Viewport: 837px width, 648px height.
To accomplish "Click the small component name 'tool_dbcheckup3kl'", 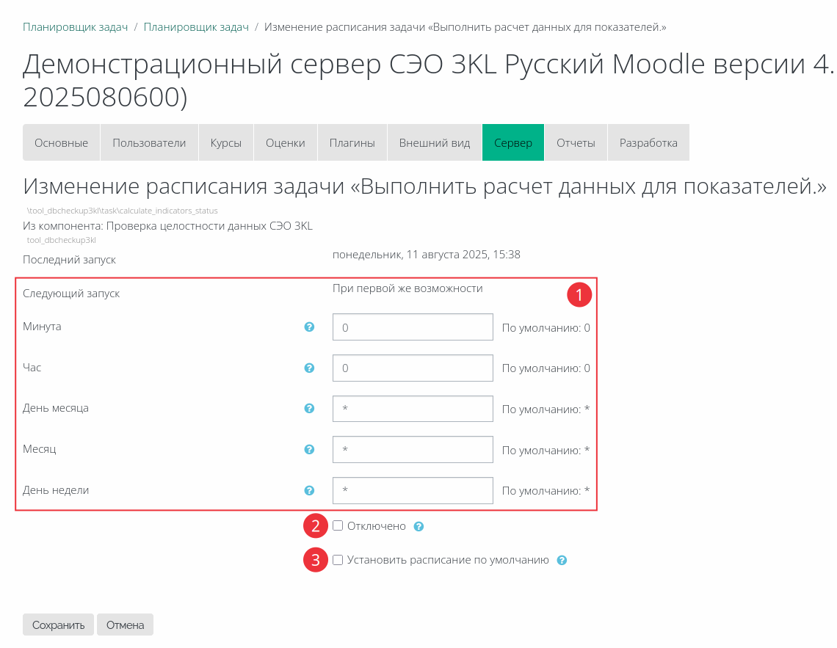I will click(62, 240).
